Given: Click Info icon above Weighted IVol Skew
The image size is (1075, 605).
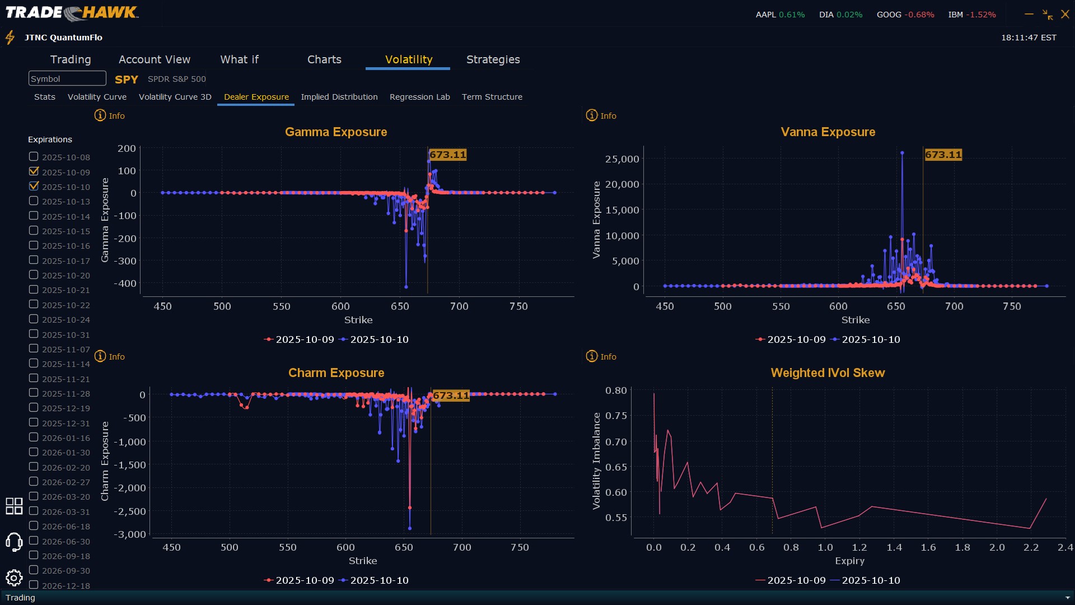Looking at the screenshot, I should 592,356.
